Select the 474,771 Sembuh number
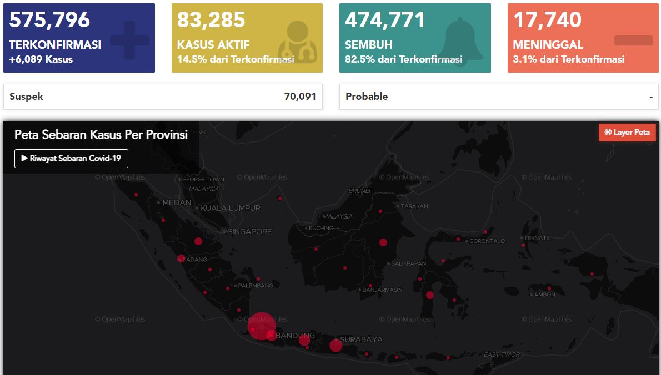The height and width of the screenshot is (375, 661). tap(384, 20)
